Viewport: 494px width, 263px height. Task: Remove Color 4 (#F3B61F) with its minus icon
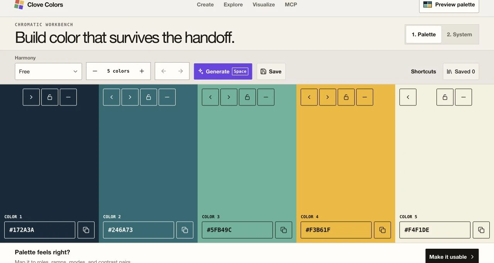[365, 97]
